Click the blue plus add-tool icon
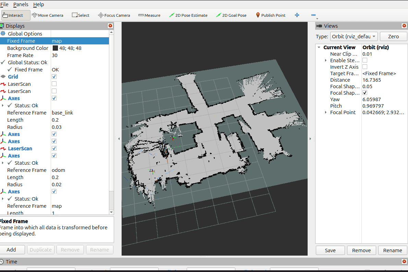 pos(297,15)
